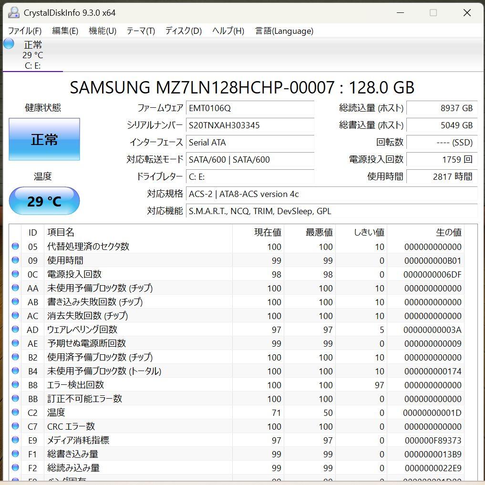Click the status orb for attribute AC

point(15,315)
